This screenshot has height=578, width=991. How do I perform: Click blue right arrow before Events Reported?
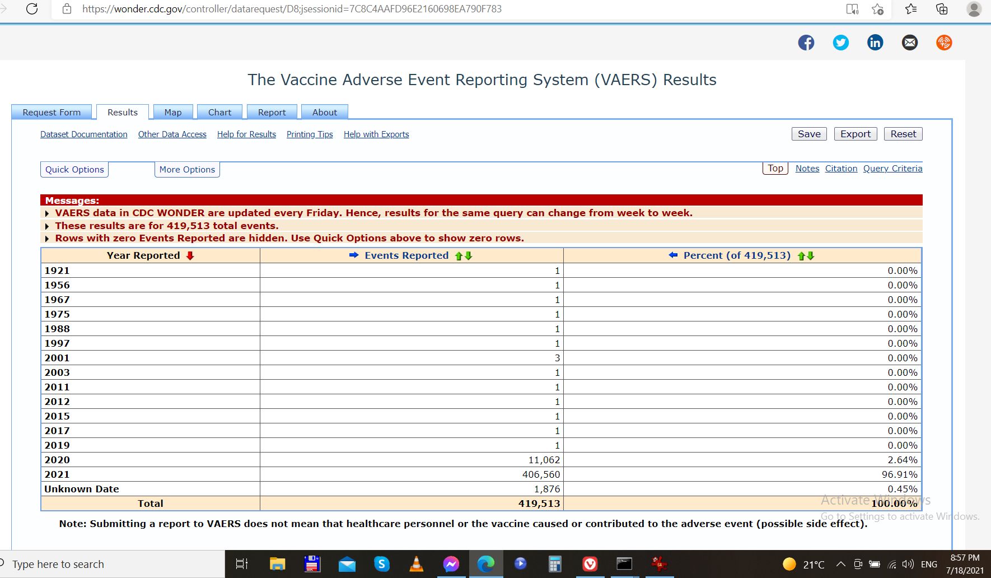(x=354, y=255)
